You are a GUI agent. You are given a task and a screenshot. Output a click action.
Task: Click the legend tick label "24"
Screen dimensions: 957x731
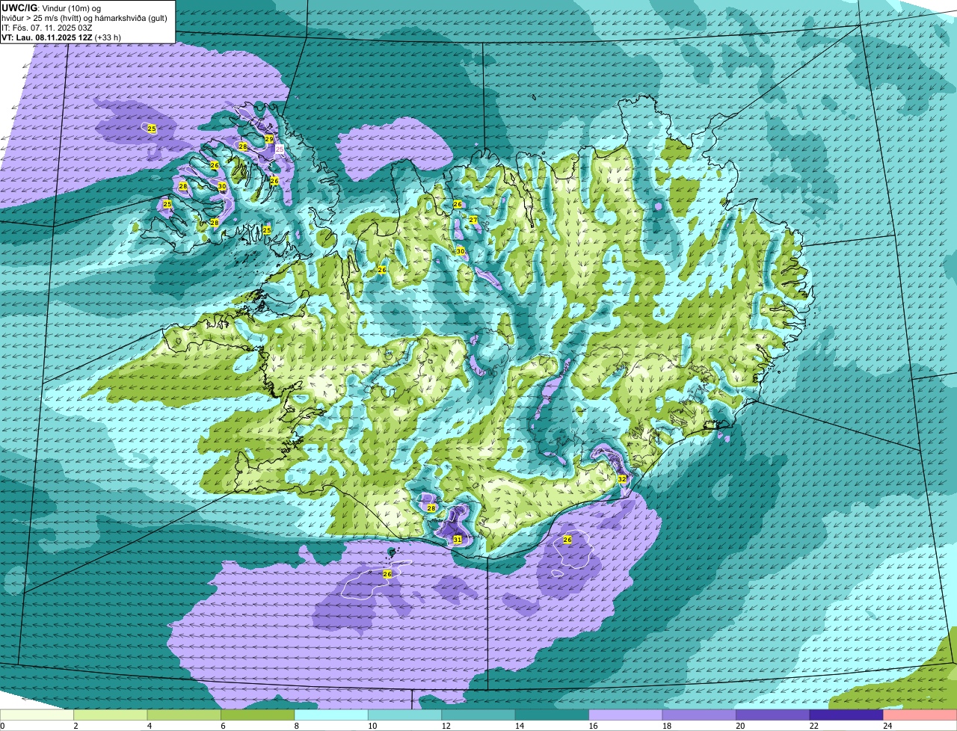click(887, 726)
